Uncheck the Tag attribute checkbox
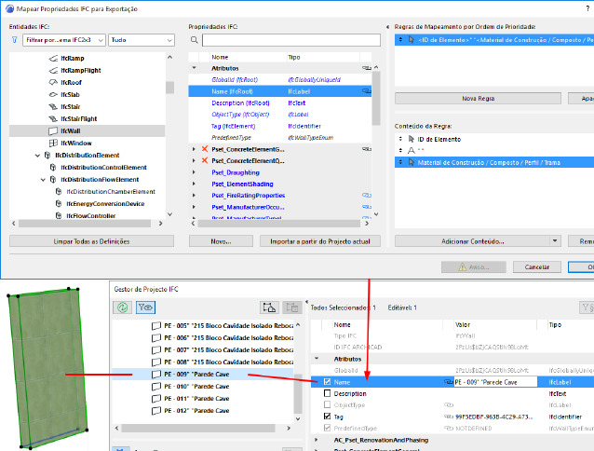 (x=328, y=417)
